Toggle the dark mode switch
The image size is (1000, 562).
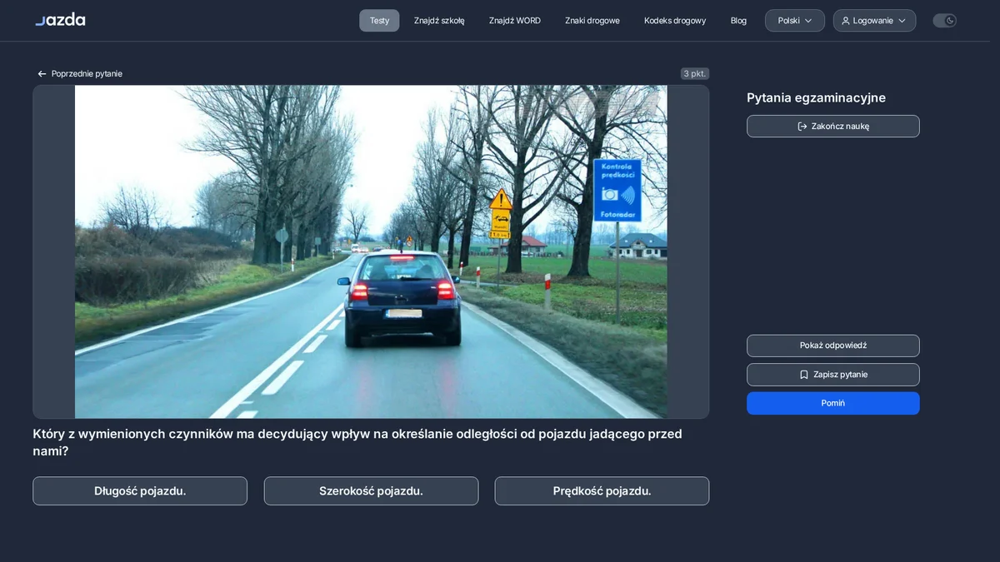944,21
